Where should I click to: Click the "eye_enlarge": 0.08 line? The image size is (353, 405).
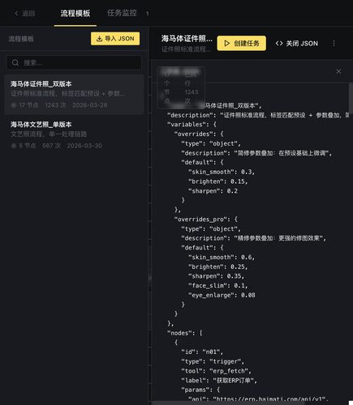click(x=222, y=295)
